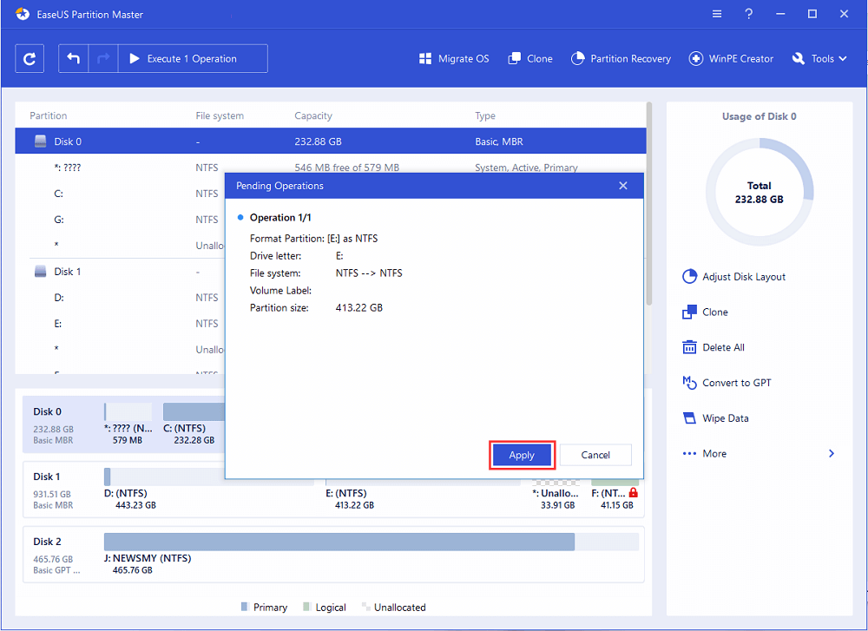Screen dimensions: 868x631
Task: Undo the last operation
Action: tap(74, 59)
